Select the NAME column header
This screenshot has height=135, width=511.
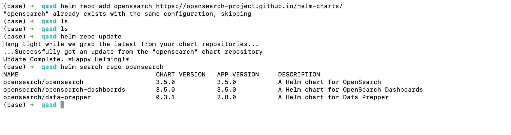[x=11, y=75]
